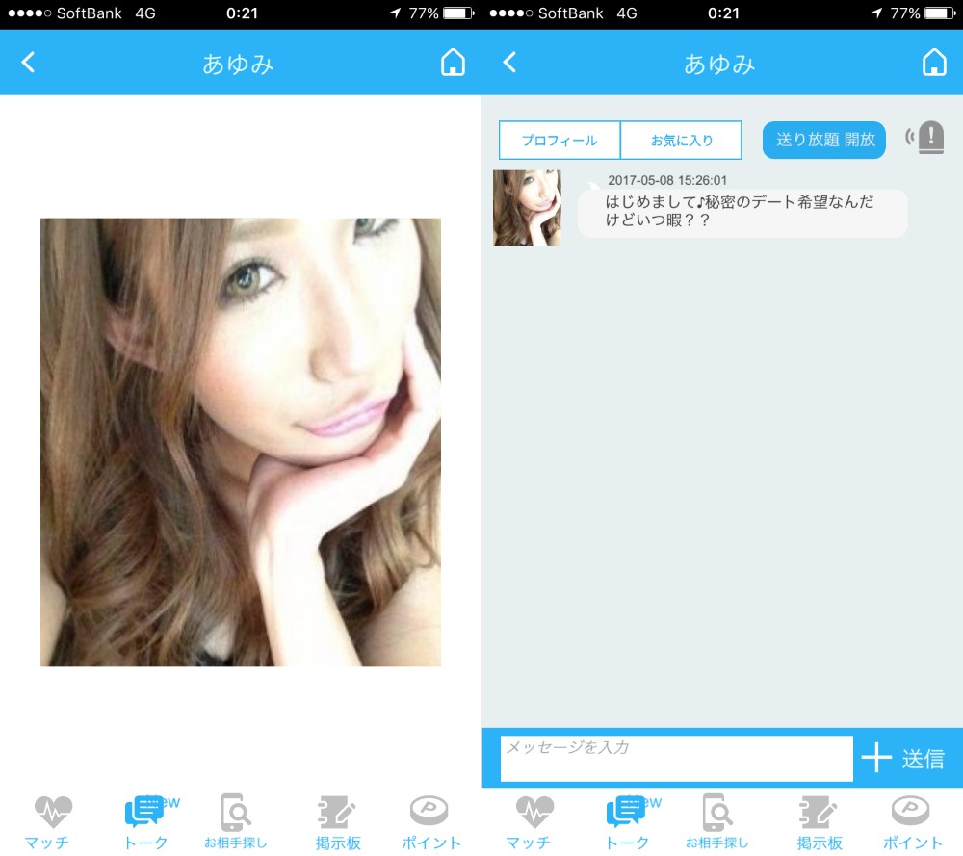Open the プロフィール tab in chat
This screenshot has width=963, height=856.
pyautogui.click(x=560, y=141)
